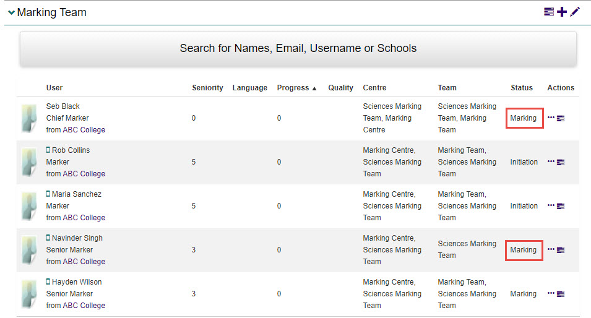The height and width of the screenshot is (318, 591).
Task: Click the plus icon to add team member
Action: (562, 12)
